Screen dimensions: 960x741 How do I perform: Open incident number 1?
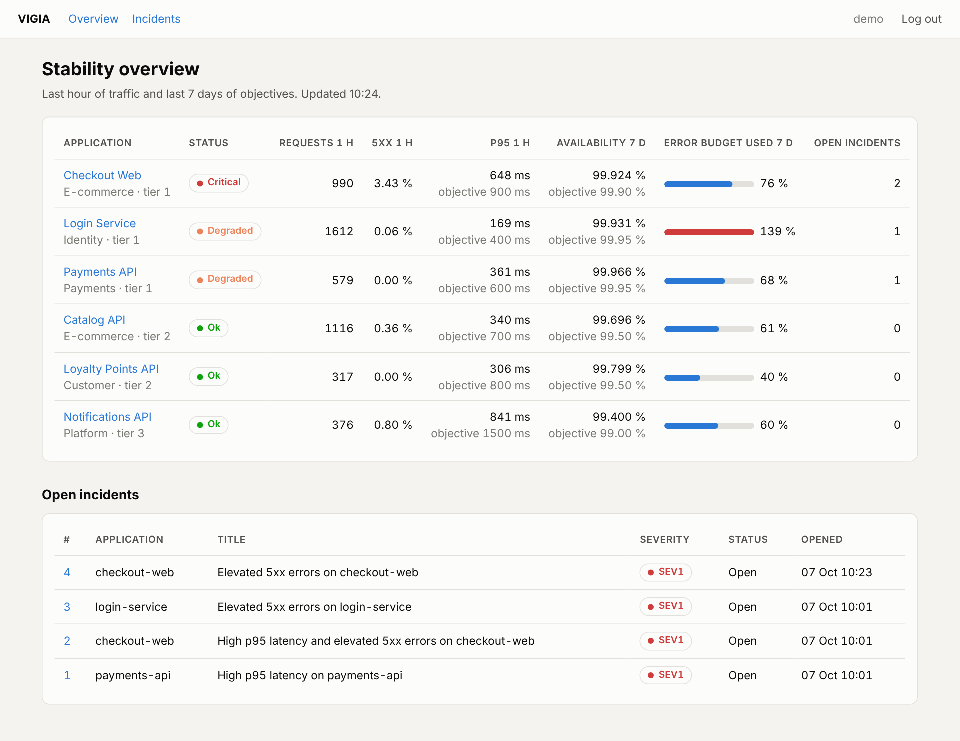(67, 675)
